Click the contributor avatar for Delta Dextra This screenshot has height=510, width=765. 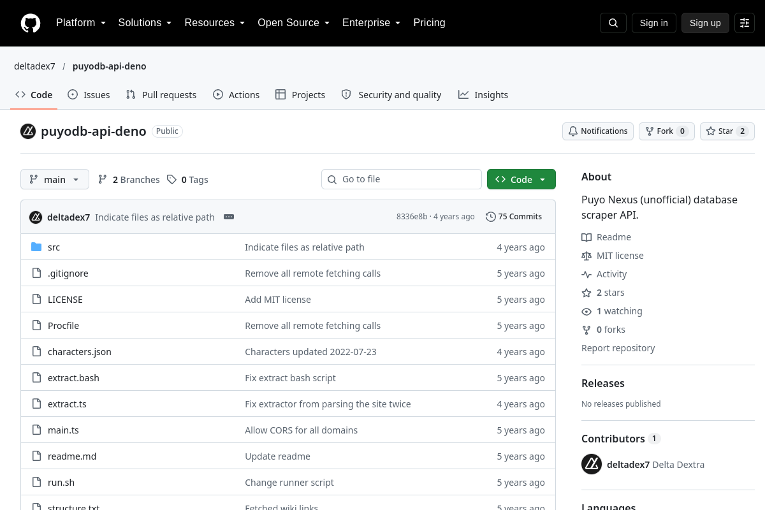coord(592,464)
